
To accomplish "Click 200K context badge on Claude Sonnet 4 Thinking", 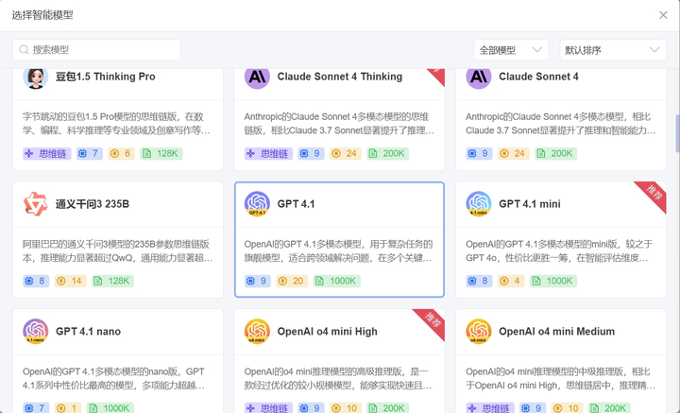I will click(388, 153).
